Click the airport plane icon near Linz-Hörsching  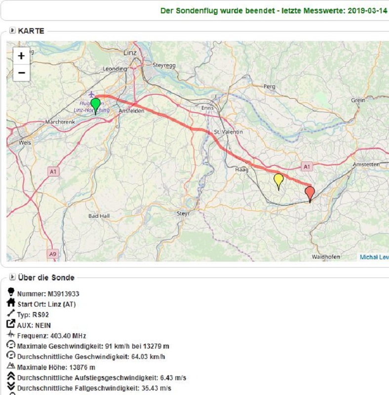tap(91, 94)
